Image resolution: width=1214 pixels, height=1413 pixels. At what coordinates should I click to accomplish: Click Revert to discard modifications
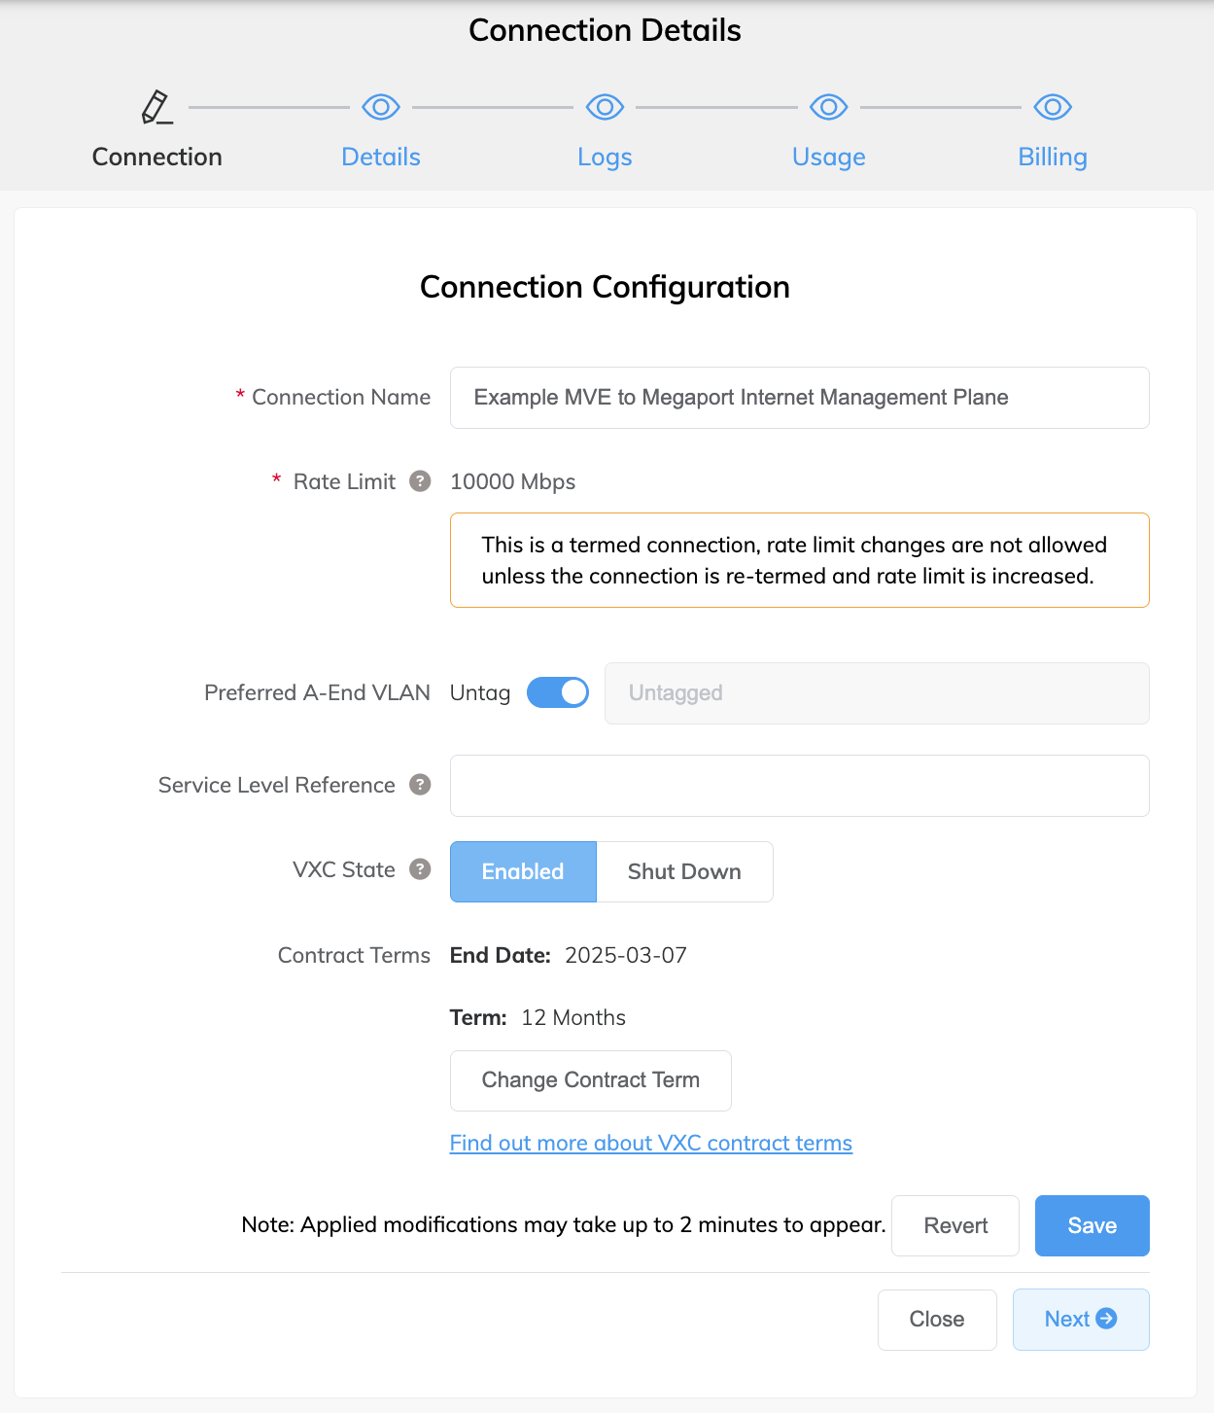(x=954, y=1225)
